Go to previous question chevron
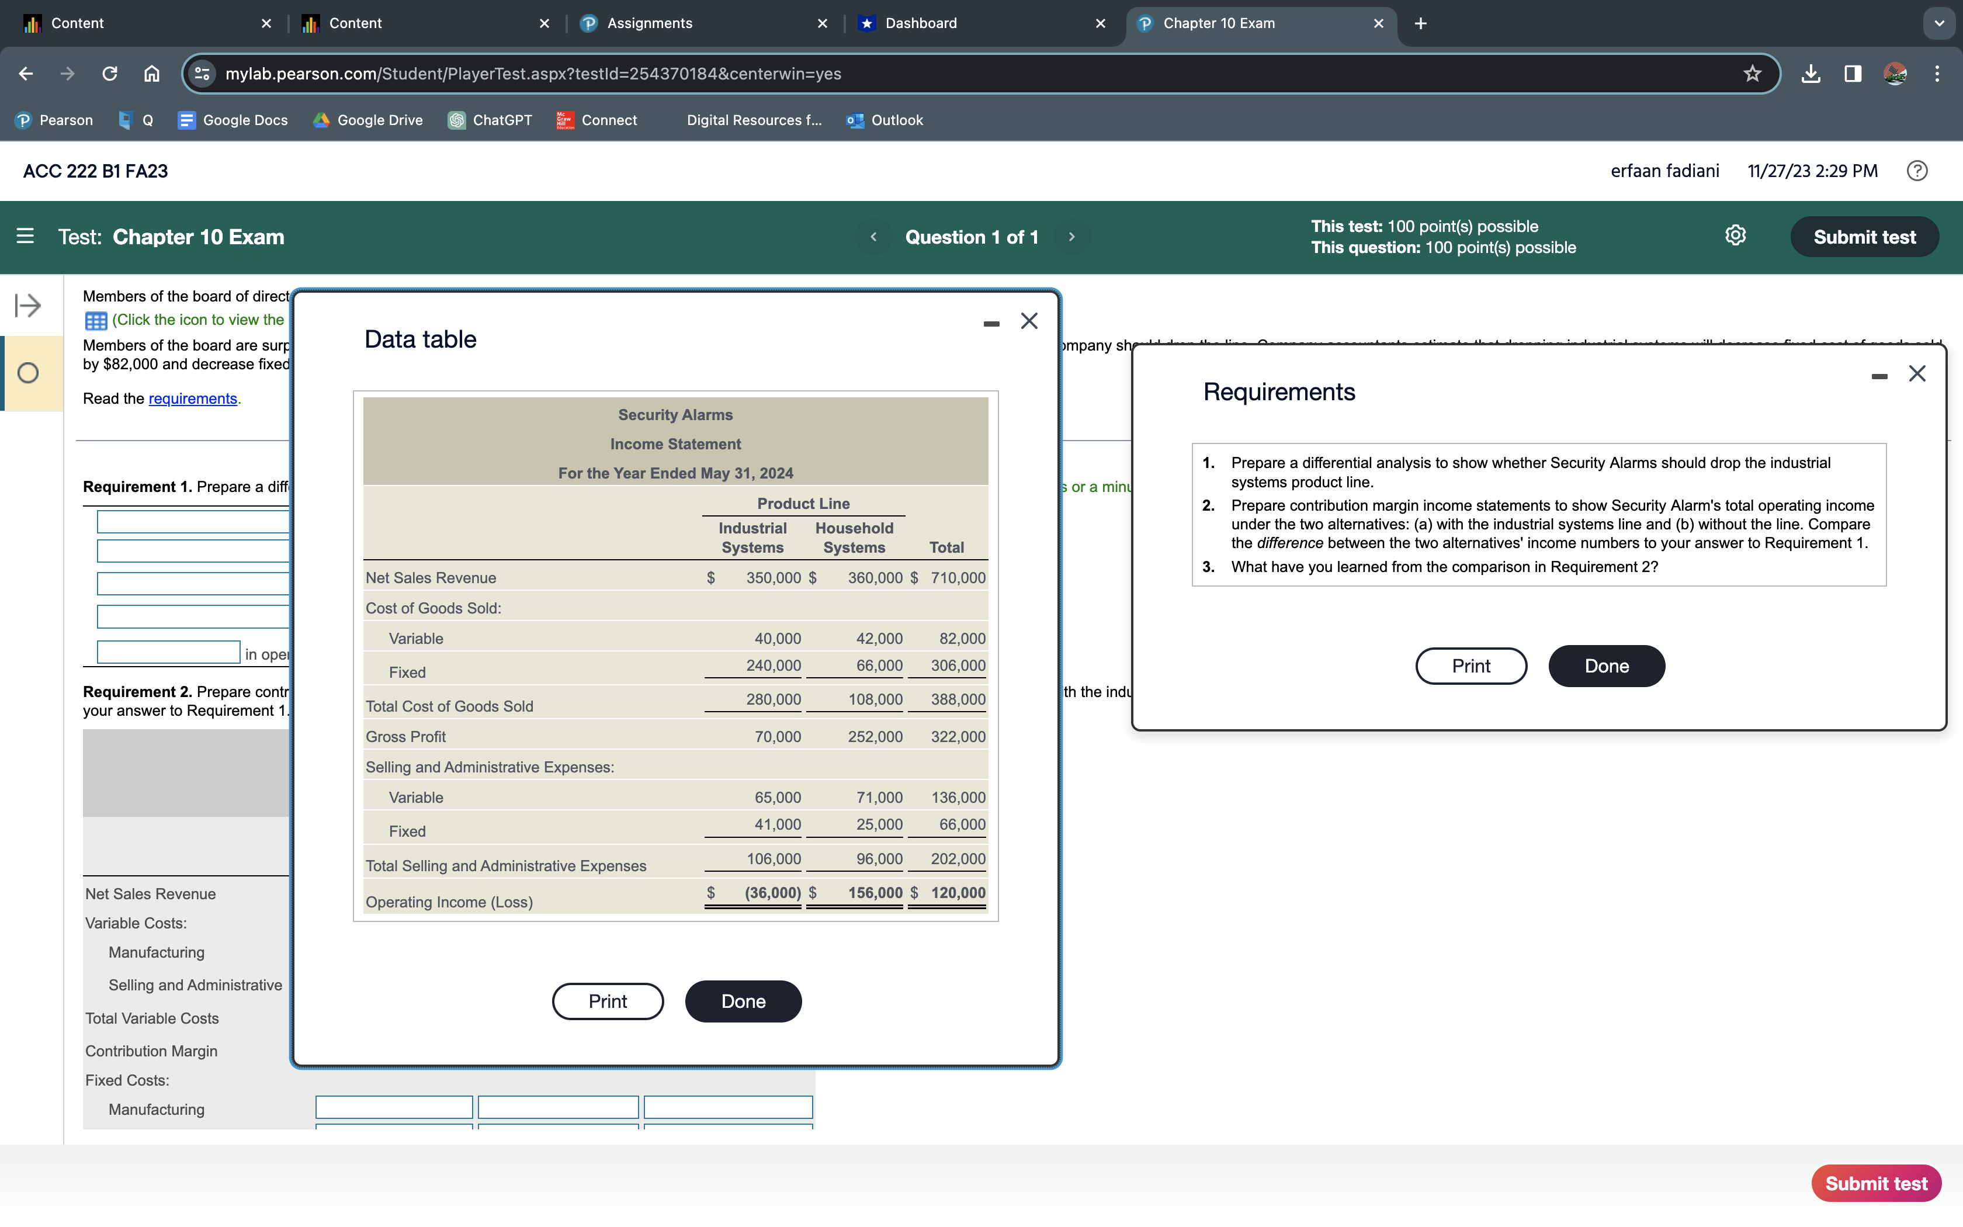Screen dimensions: 1963x1227 [x=873, y=237]
